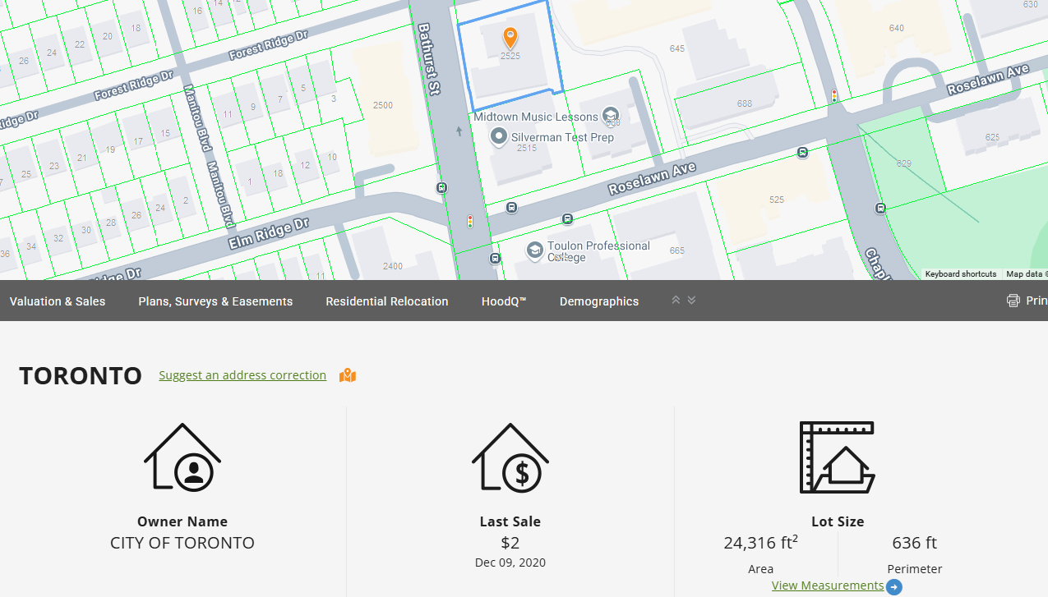Expand all sections with the double down chevron
Image resolution: width=1048 pixels, height=597 pixels.
pos(691,301)
